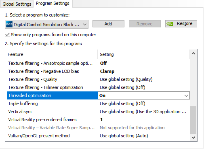
Task: Click the Off value for Anisotropic sample optimization
Action: tap(103, 63)
